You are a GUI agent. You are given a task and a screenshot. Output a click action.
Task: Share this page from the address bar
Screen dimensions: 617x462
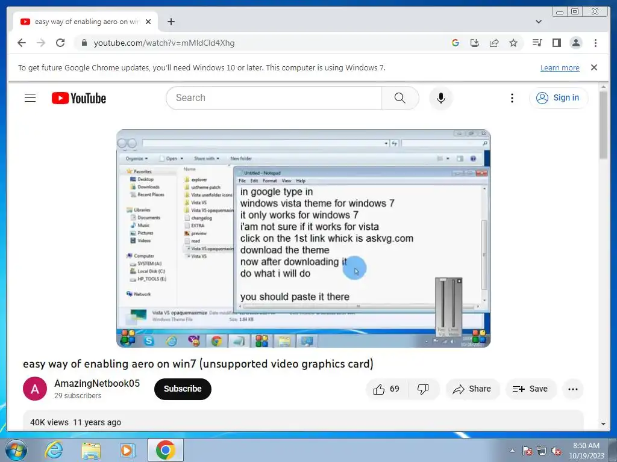pyautogui.click(x=494, y=43)
